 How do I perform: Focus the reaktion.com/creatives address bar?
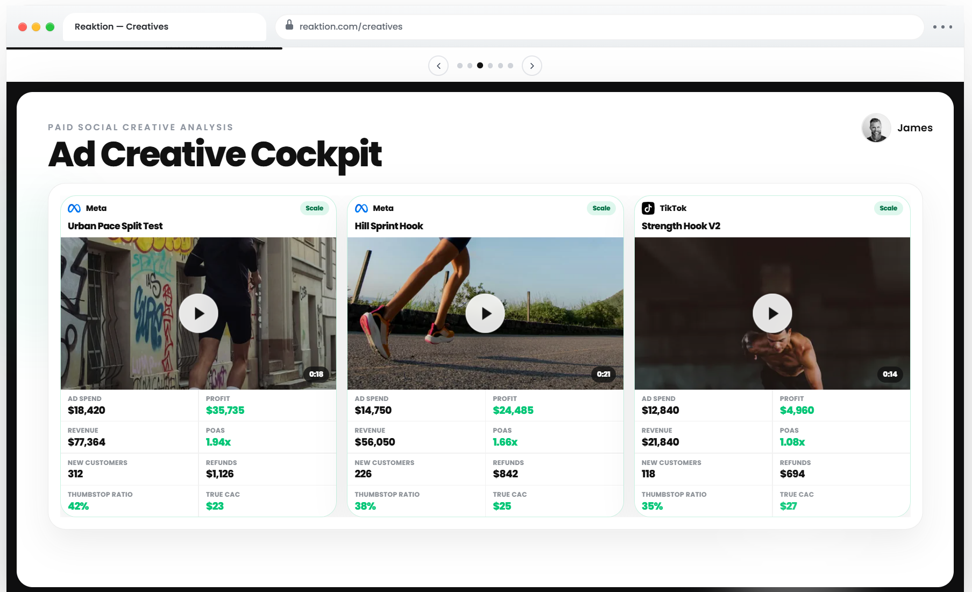click(599, 27)
